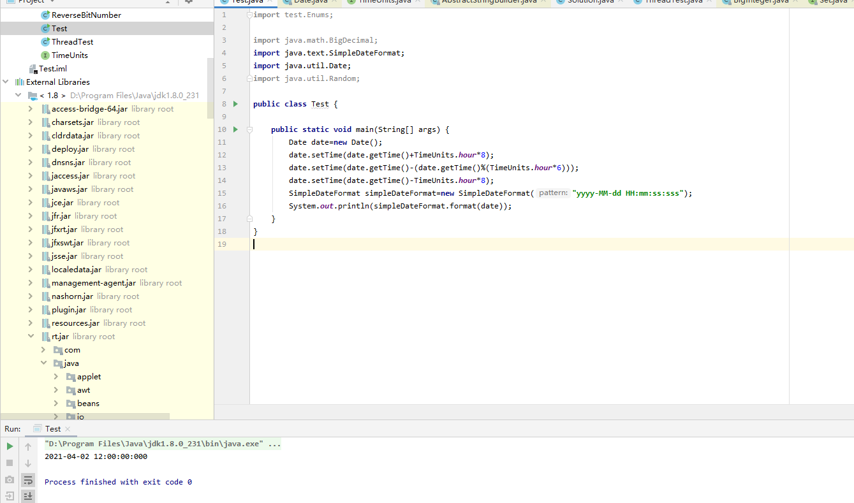Rerun Test with the green Run panel arrow
854x503 pixels.
pos(10,446)
